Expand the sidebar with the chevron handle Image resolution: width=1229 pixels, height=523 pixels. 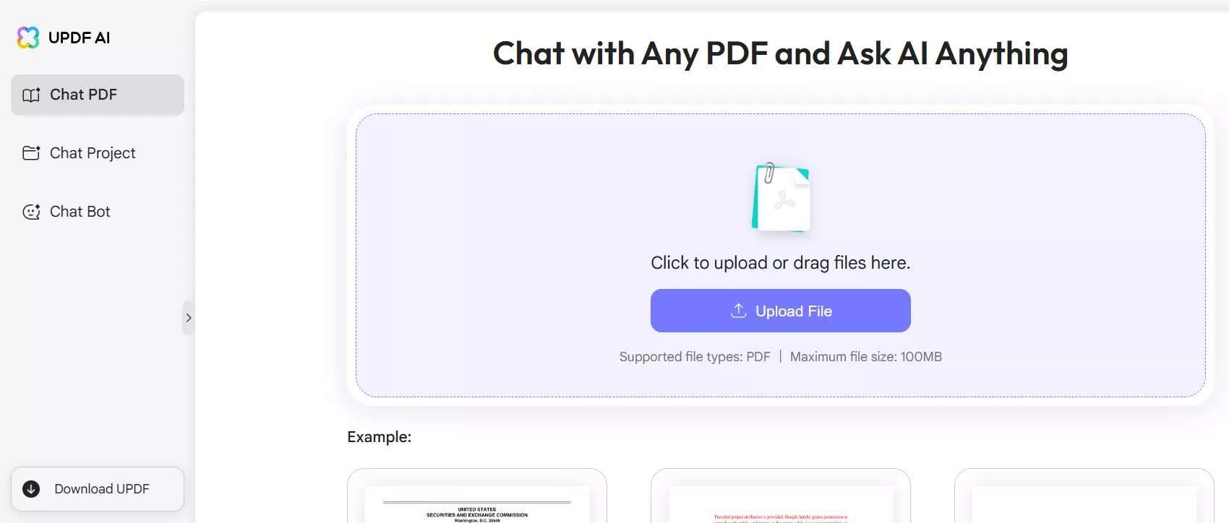point(188,318)
